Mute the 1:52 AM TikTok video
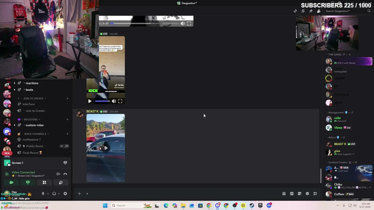The width and height of the screenshot is (374, 210). (x=114, y=101)
